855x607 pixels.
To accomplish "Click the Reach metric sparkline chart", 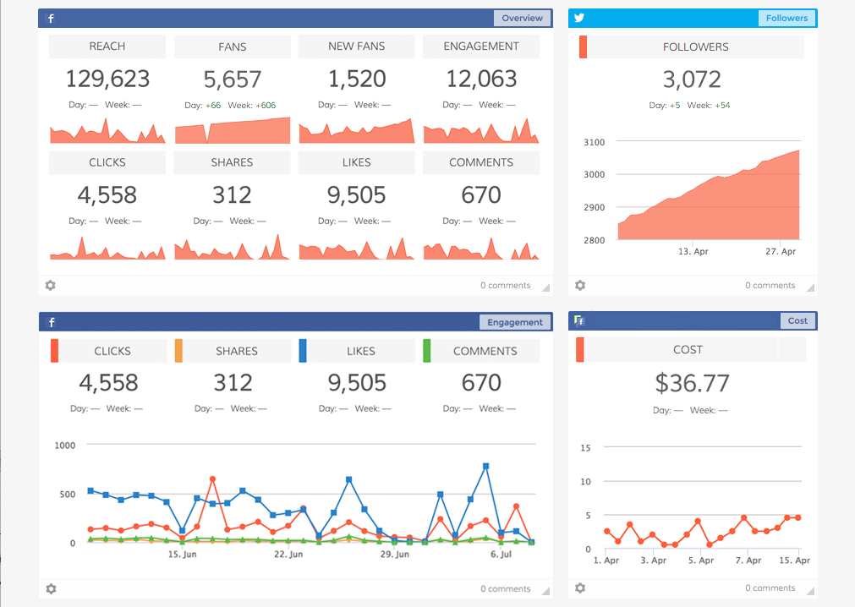I will tap(107, 132).
